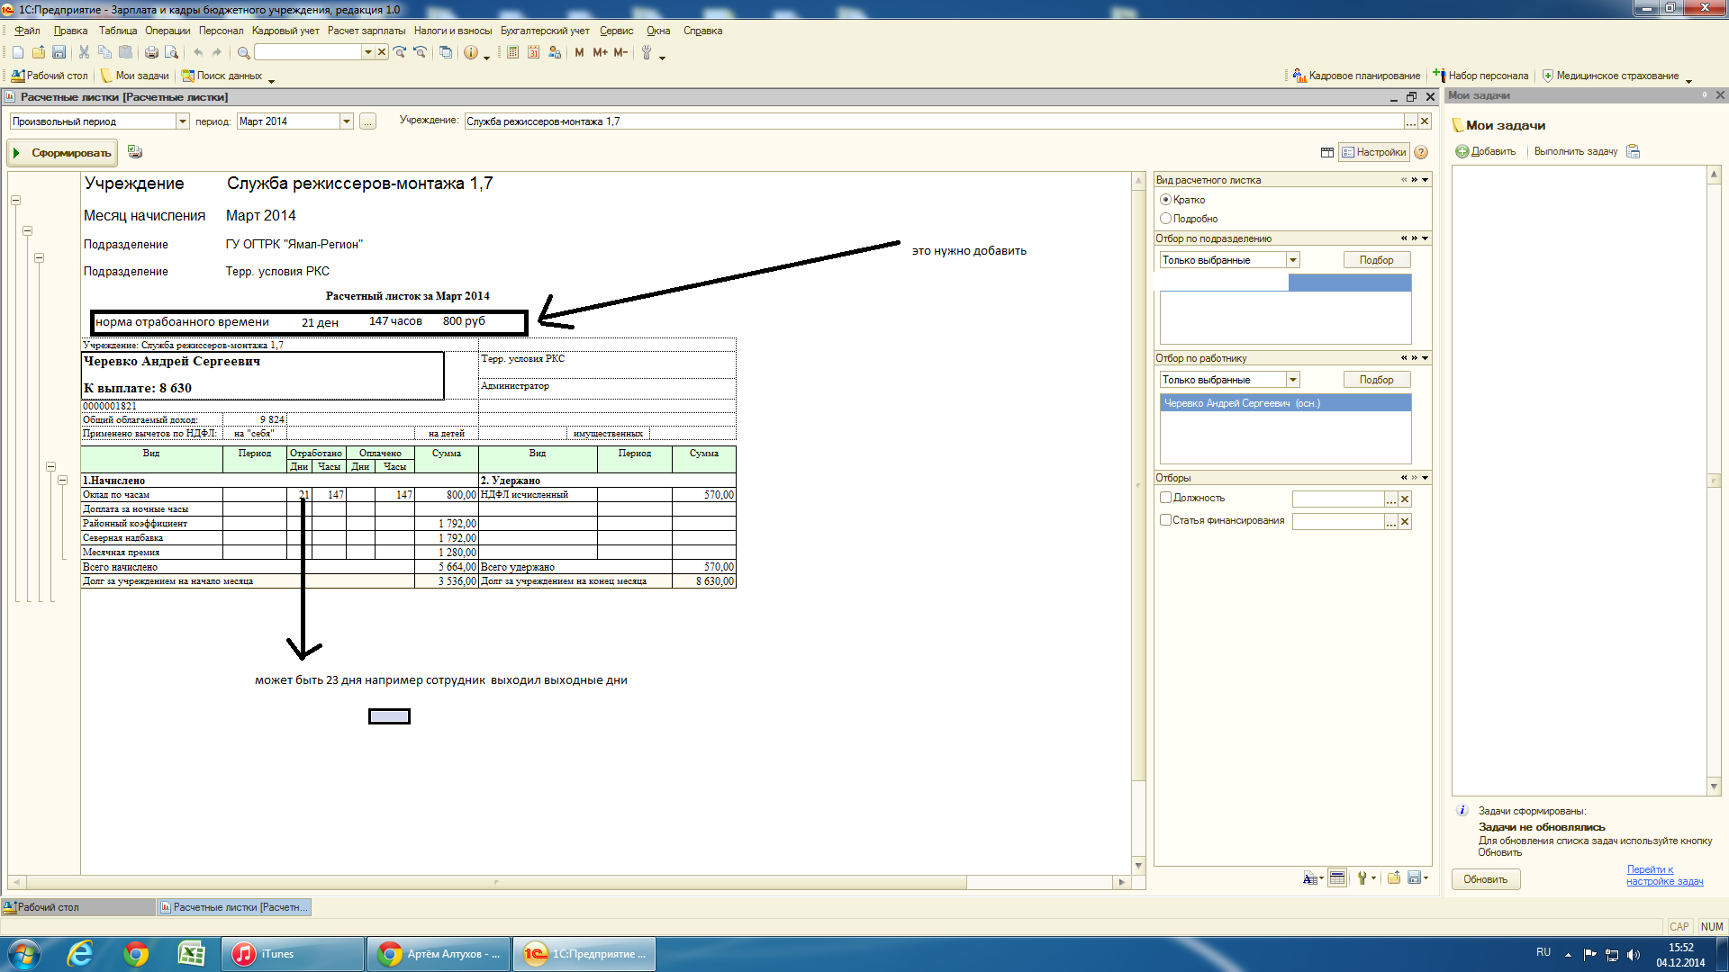
Task: Enable the Должность filter checkbox
Action: (1166, 498)
